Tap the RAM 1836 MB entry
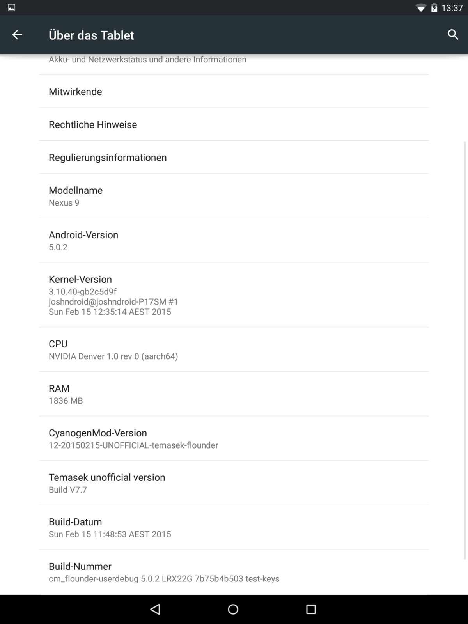The height and width of the screenshot is (624, 468). coord(234,394)
